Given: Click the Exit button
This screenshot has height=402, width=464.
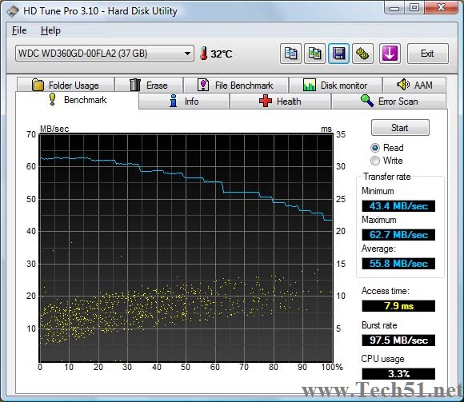Looking at the screenshot, I should (x=428, y=54).
